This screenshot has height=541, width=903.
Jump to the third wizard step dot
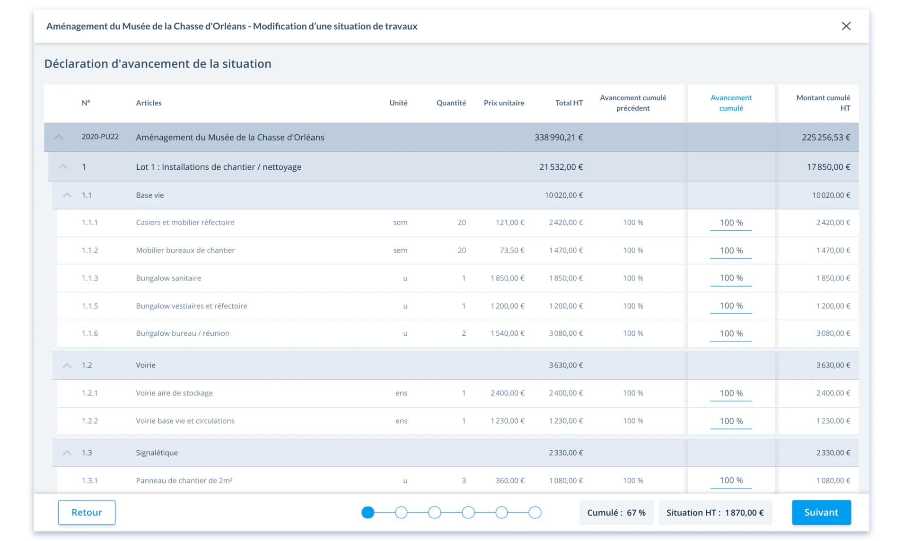(435, 512)
